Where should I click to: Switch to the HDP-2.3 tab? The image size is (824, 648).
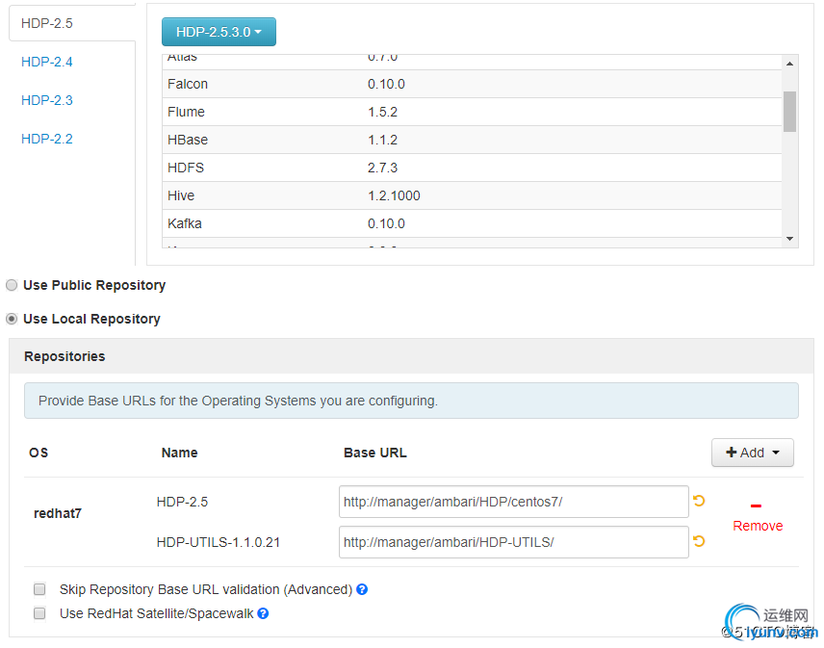(x=47, y=100)
